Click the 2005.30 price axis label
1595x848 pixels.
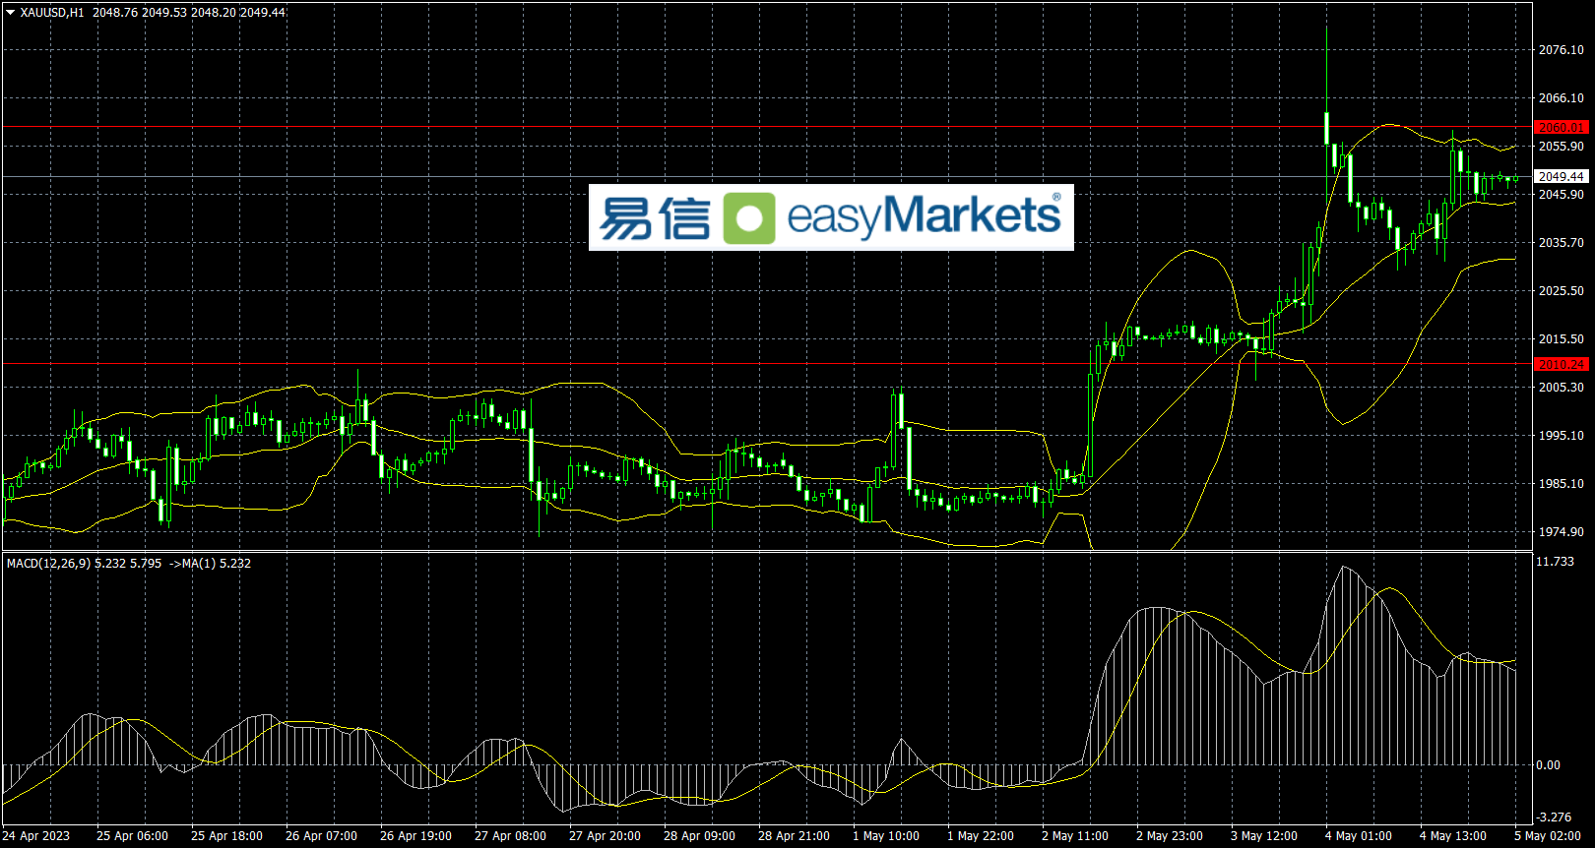(1562, 388)
